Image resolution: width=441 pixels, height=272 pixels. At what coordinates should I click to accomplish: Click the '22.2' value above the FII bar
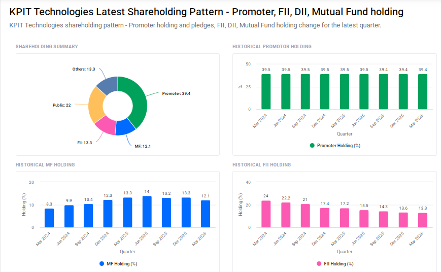pyautogui.click(x=286, y=198)
